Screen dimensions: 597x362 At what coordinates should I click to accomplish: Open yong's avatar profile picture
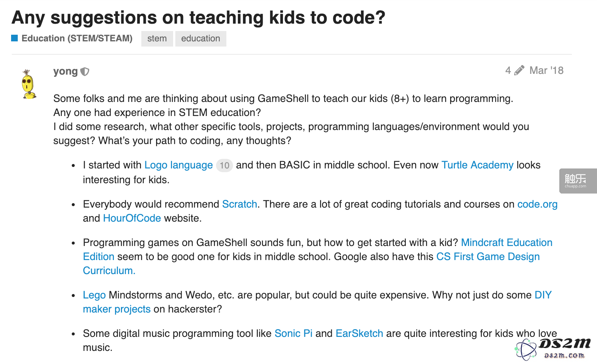[x=28, y=84]
